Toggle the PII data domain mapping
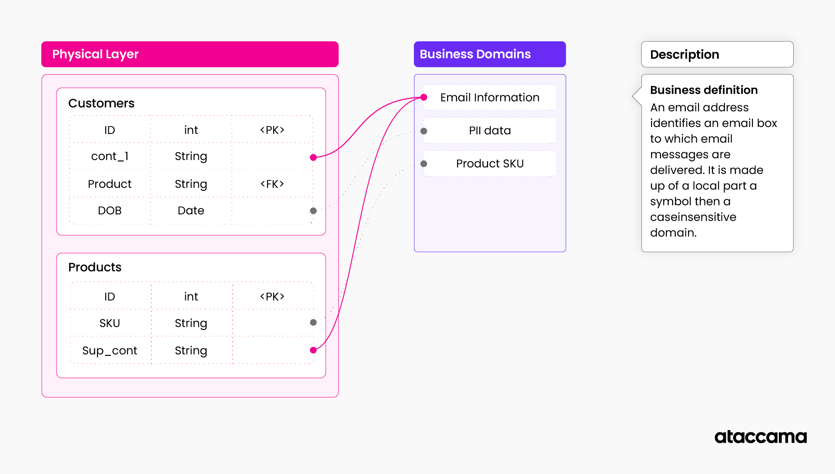This screenshot has width=835, height=474. click(x=489, y=130)
